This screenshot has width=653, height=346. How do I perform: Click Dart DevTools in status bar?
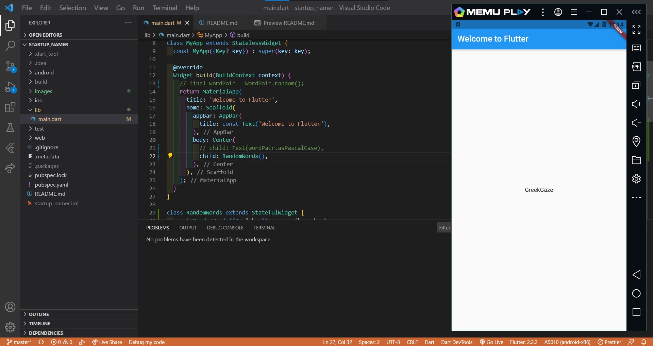(x=457, y=342)
